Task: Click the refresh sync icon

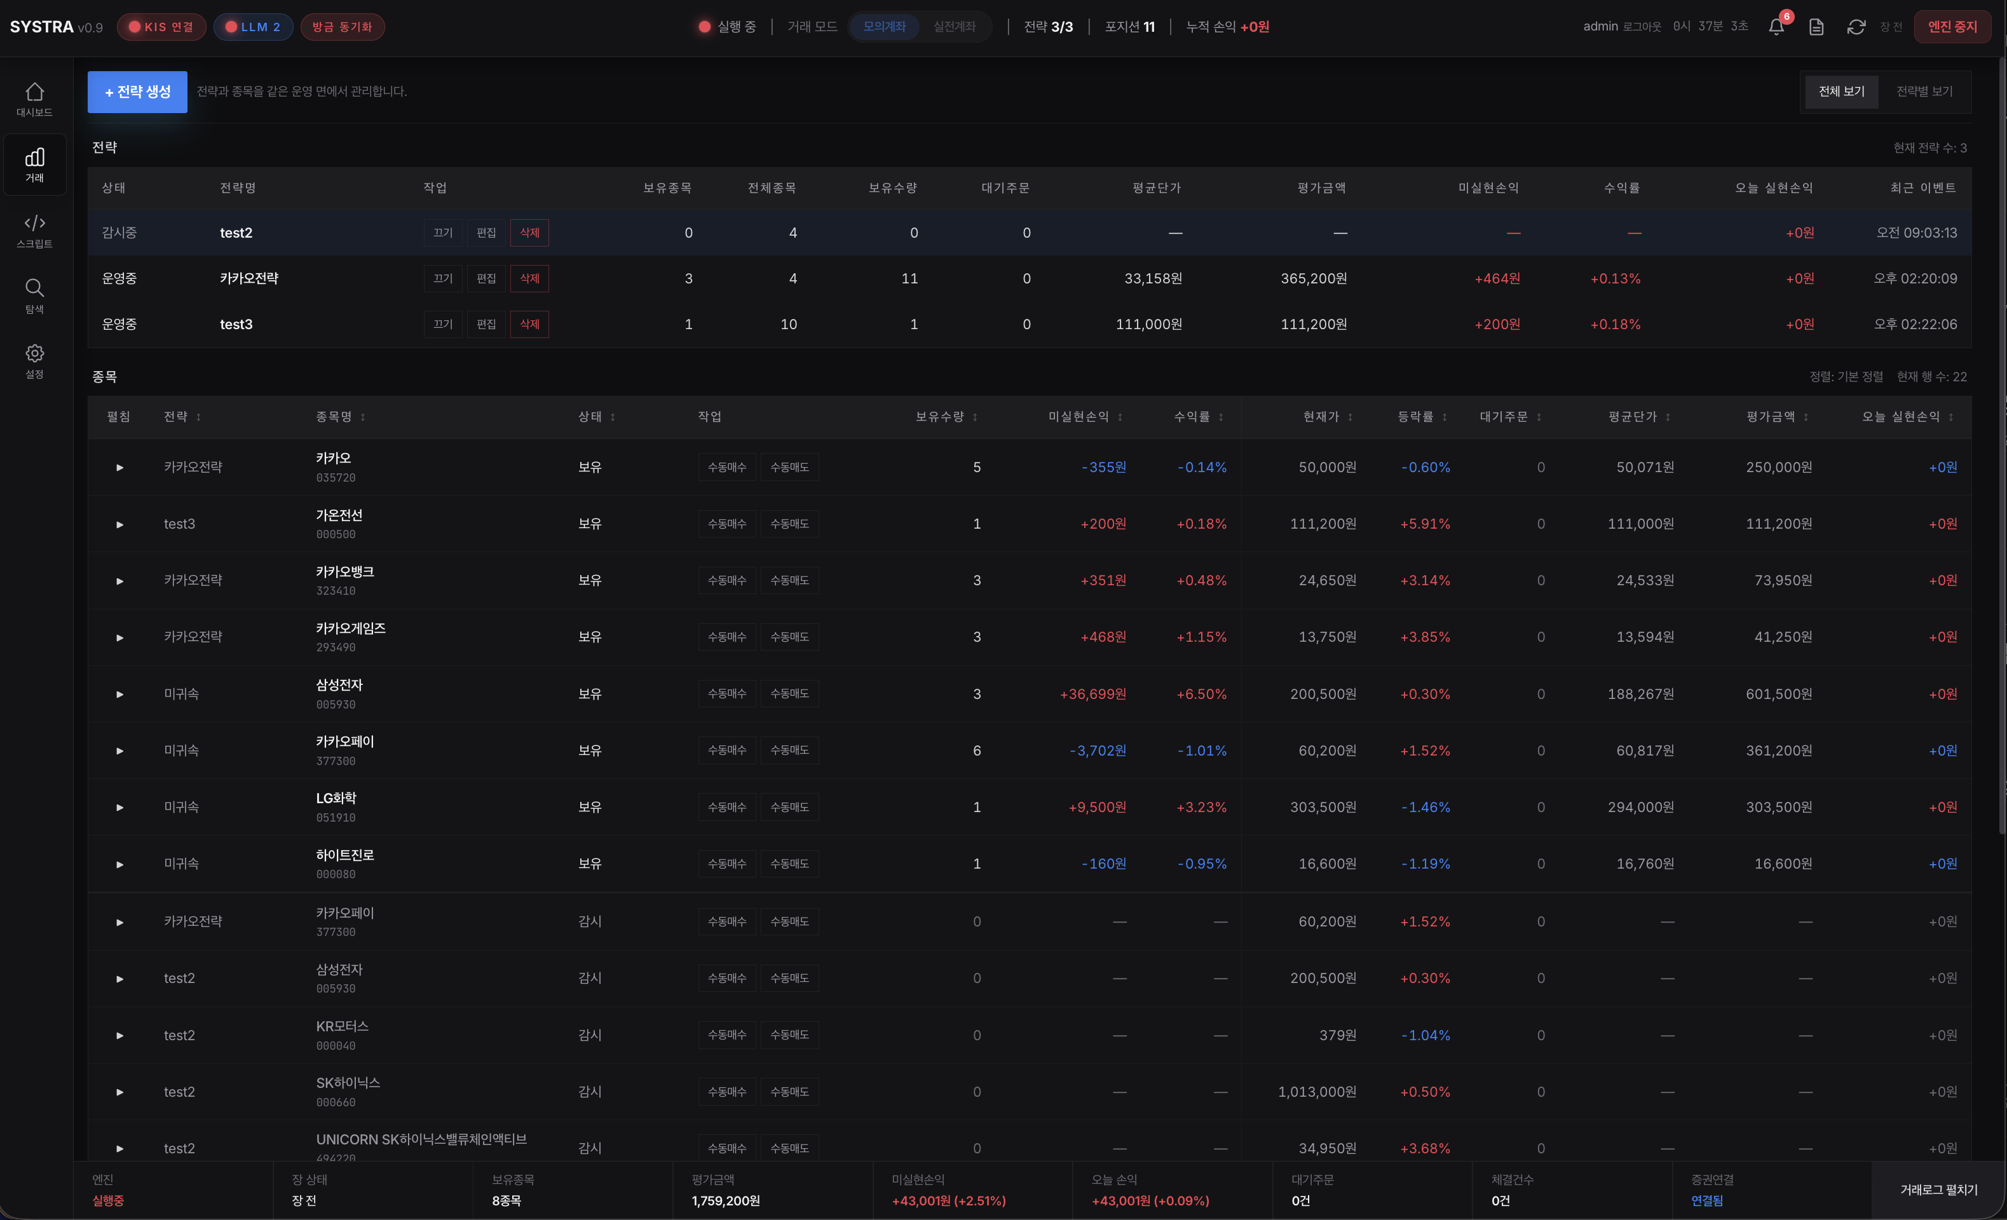Action: (1856, 27)
